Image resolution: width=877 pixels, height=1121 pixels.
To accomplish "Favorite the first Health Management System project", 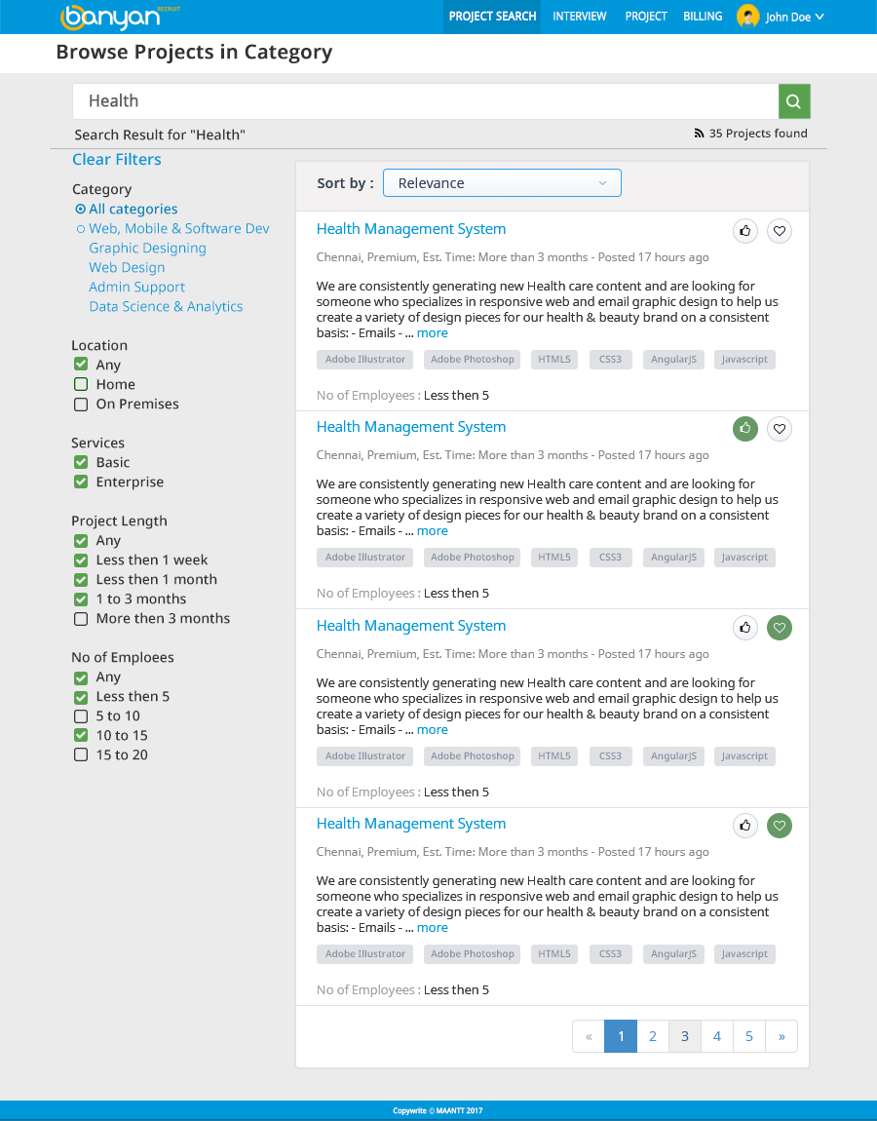I will (x=780, y=231).
